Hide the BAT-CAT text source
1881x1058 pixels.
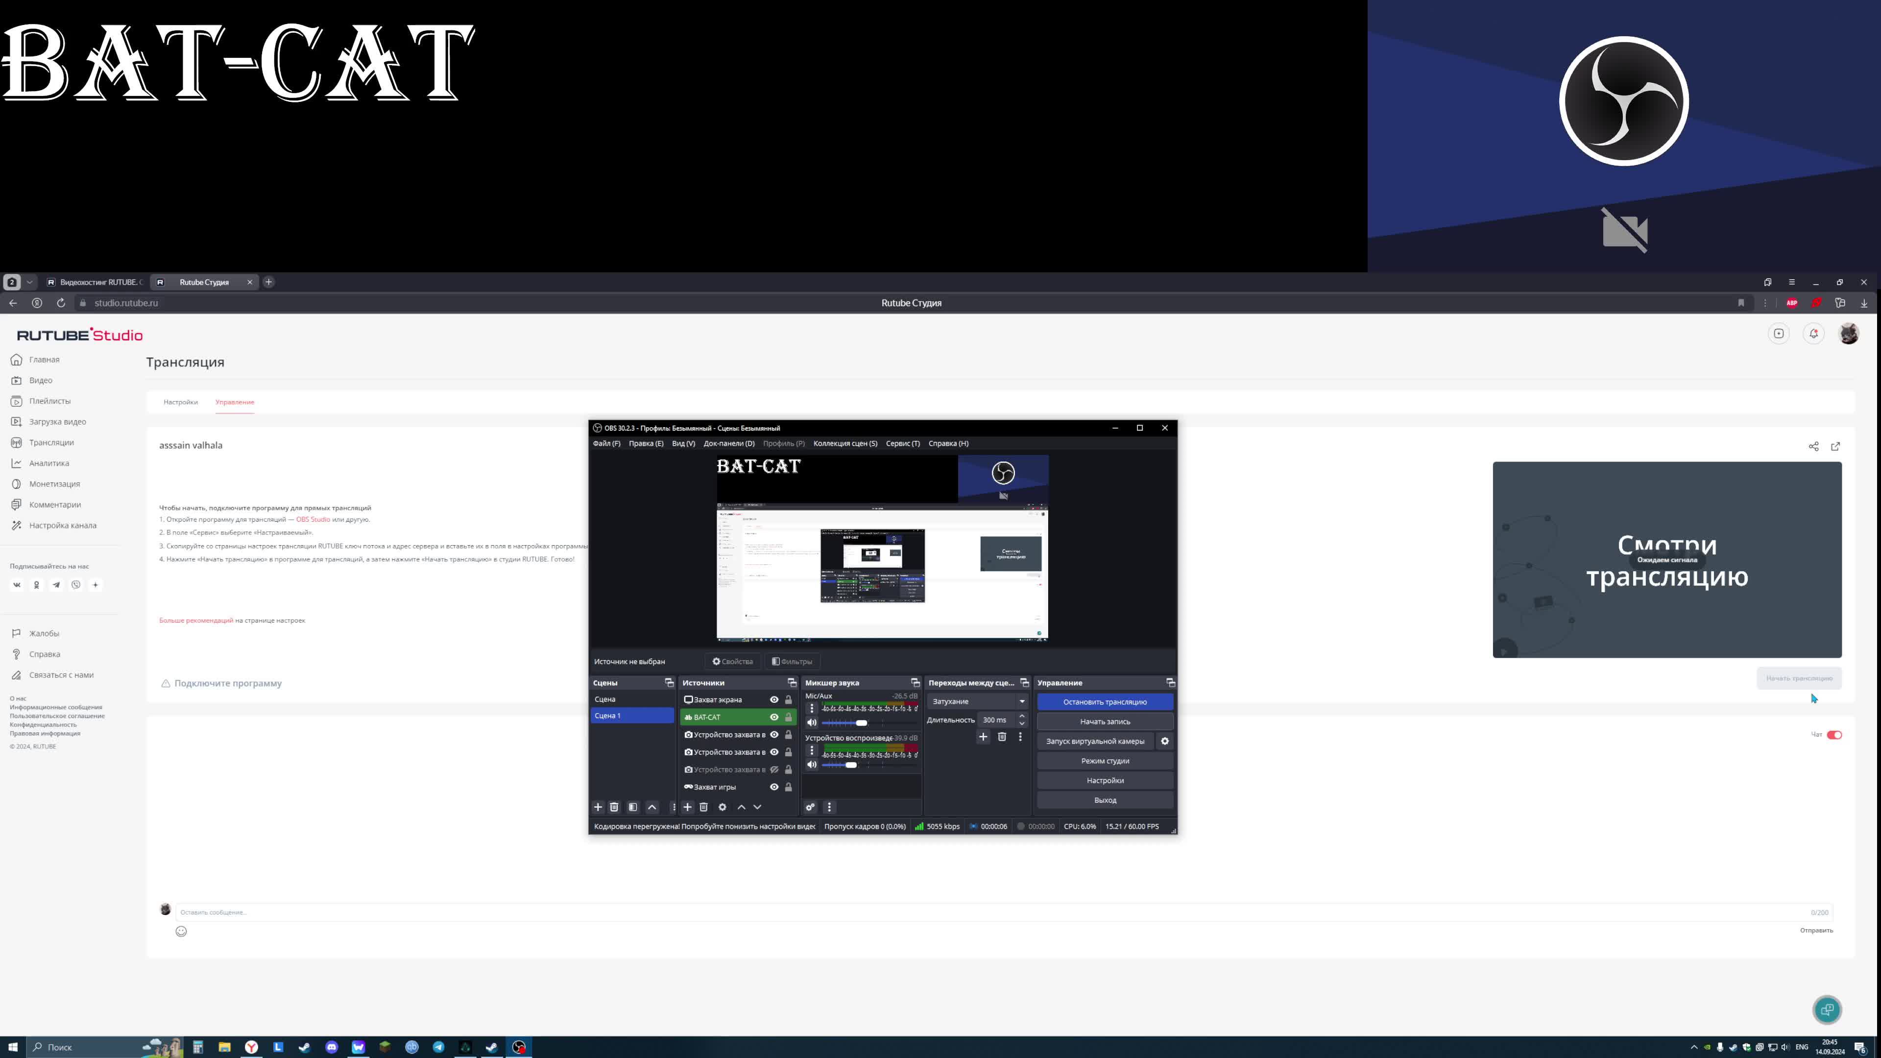tap(774, 717)
